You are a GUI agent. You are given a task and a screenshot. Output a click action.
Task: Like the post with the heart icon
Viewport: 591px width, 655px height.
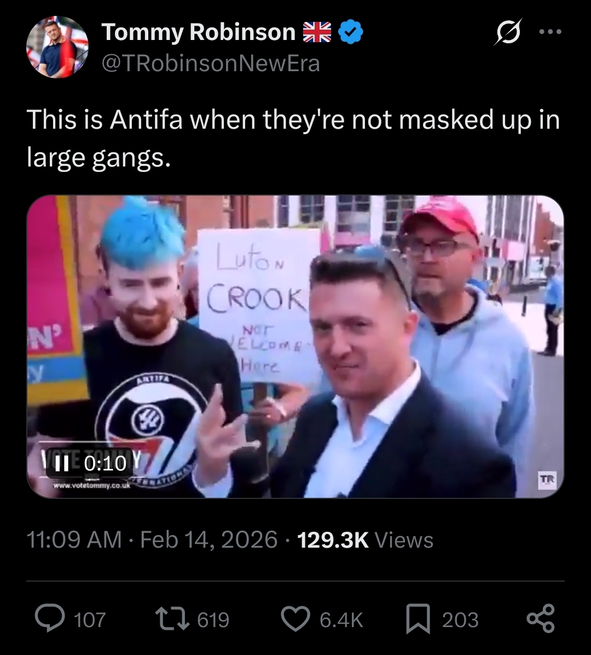pyautogui.click(x=296, y=619)
